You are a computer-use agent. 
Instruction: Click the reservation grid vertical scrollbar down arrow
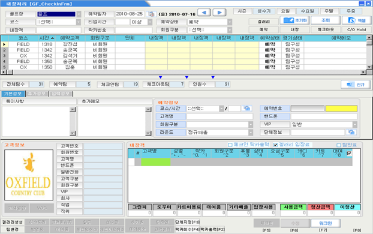tap(369, 67)
